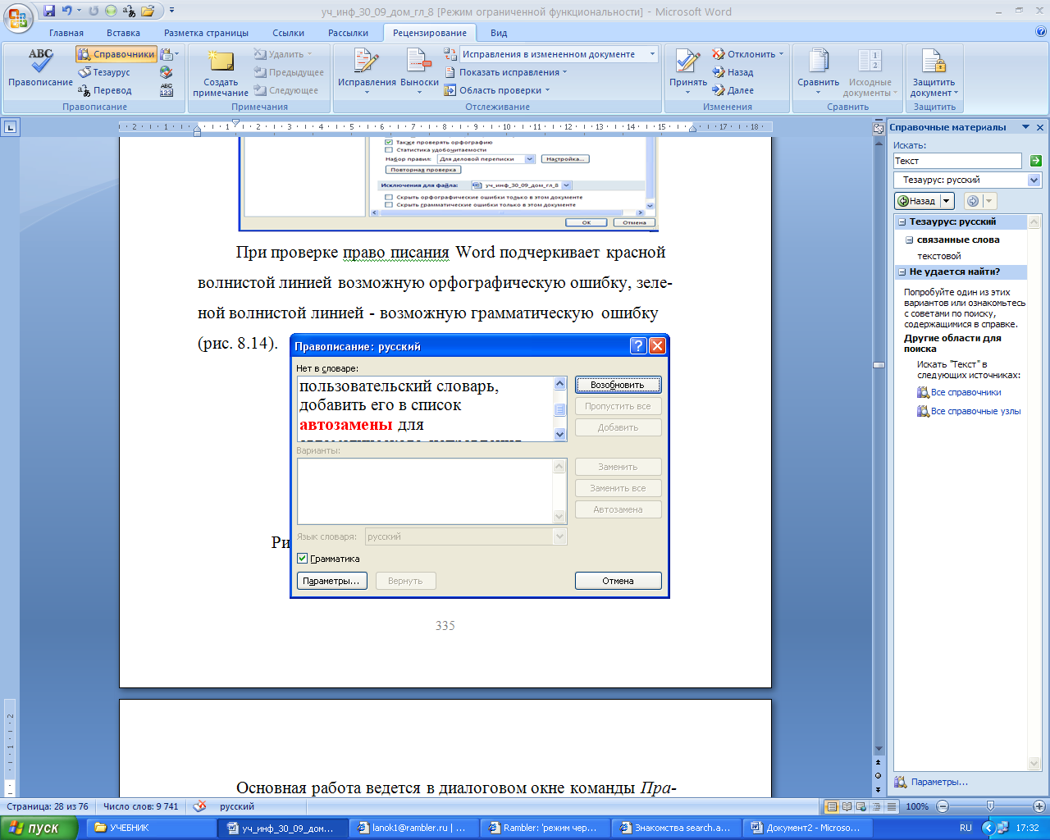Click the word count ABC 123 icon

coord(167,90)
